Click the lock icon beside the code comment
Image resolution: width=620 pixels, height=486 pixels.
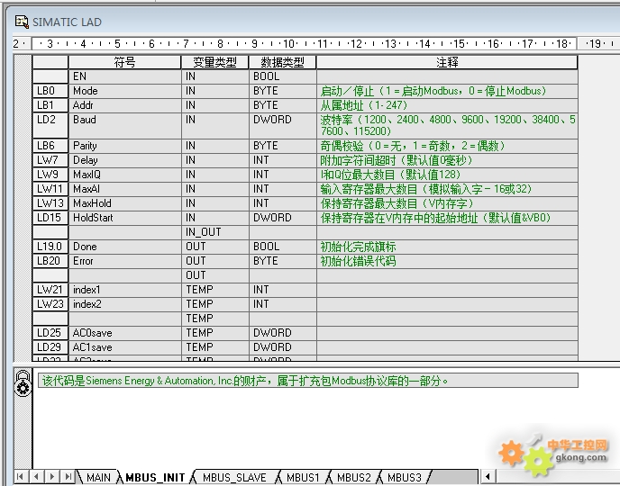click(23, 383)
